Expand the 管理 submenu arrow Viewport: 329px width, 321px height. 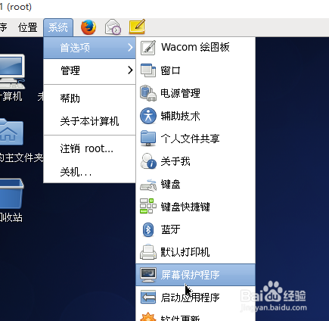[130, 70]
